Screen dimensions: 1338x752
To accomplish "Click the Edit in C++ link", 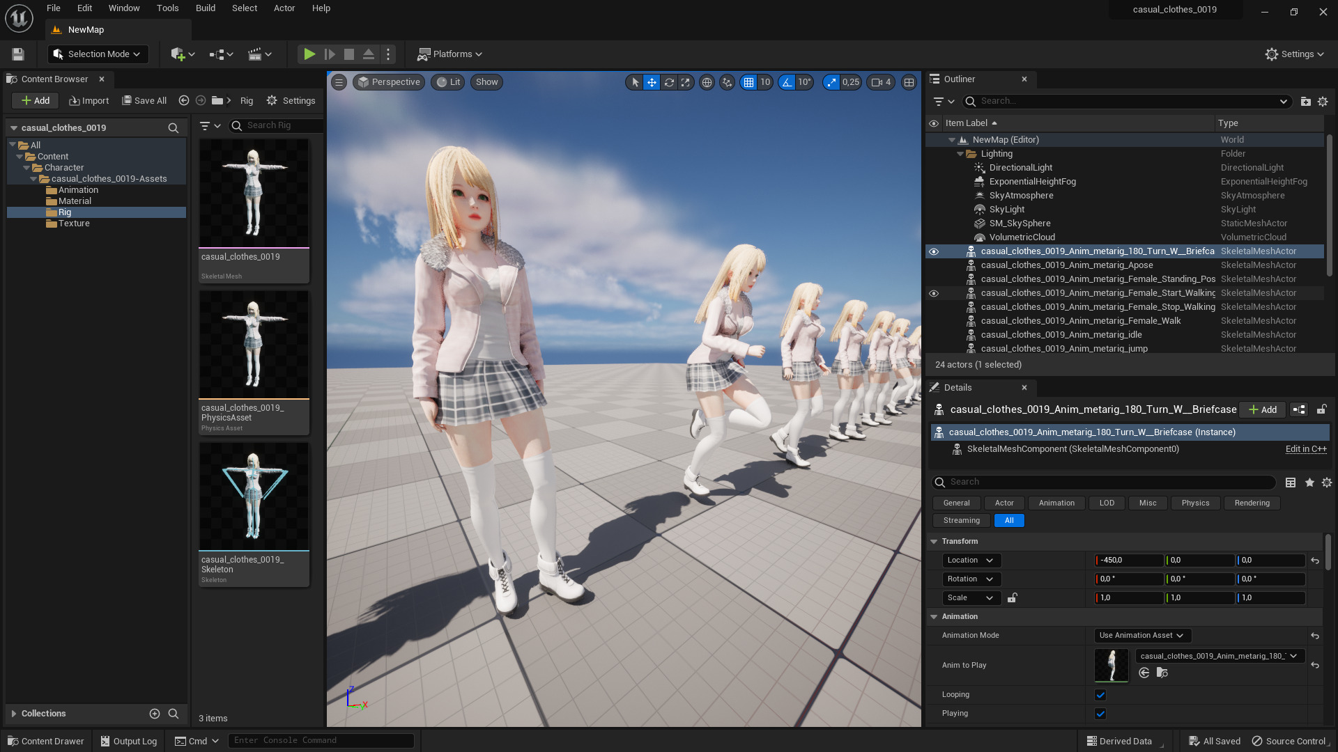I will coord(1305,449).
